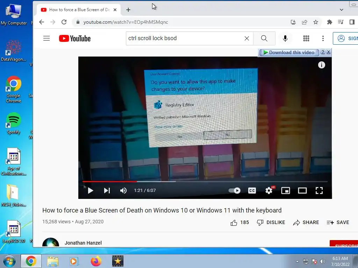Search with your voice microphone
Image resolution: width=358 pixels, height=268 pixels.
285,38
